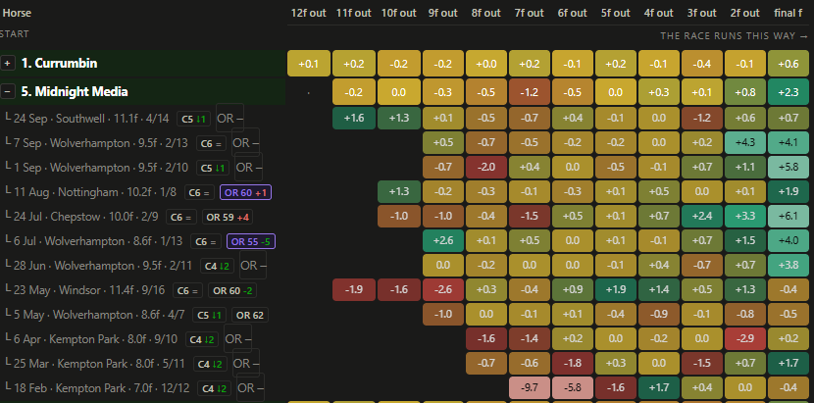Image resolution: width=814 pixels, height=403 pixels.
Task: Click the +3.8 cell in 28 Jun row
Action: point(789,266)
